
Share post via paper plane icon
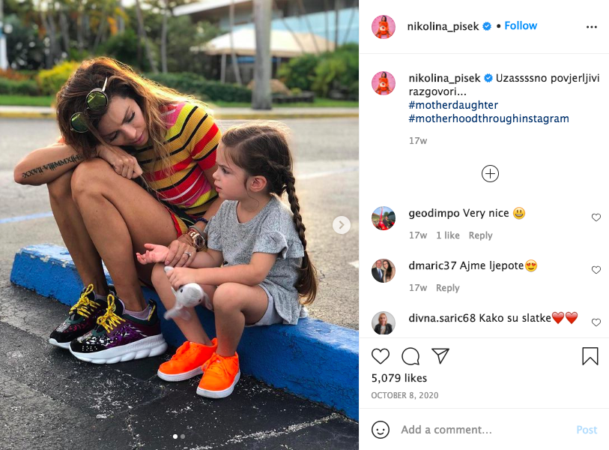pyautogui.click(x=440, y=355)
